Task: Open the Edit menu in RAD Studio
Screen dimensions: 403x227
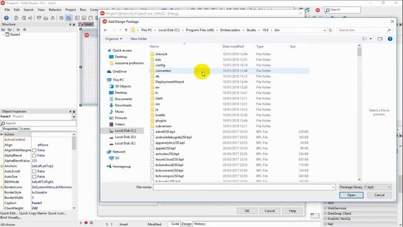Action: (x=17, y=10)
